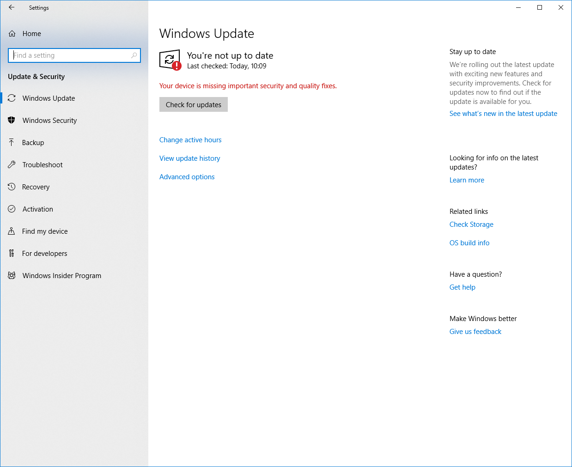This screenshot has height=467, width=572.
Task: Click the For developers tools icon
Action: coord(12,253)
